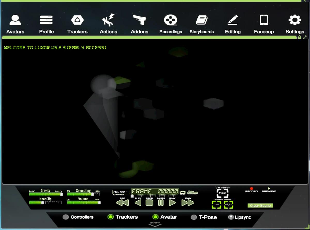The image size is (310, 230).
Task: Toggle the Controllers option
Action: (66, 217)
